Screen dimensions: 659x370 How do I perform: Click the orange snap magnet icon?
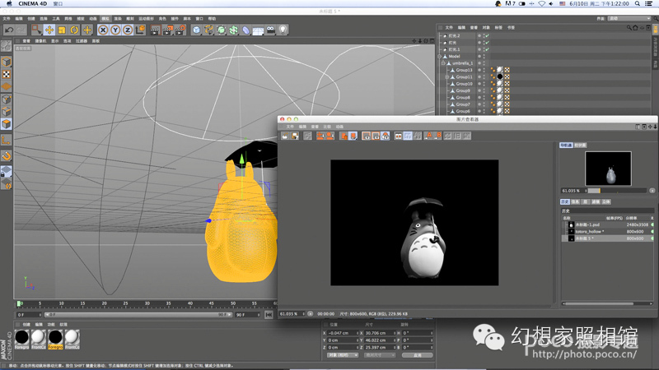tap(7, 156)
